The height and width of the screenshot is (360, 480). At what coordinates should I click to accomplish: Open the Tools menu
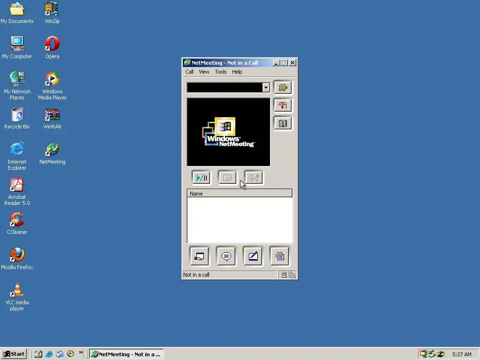(220, 72)
